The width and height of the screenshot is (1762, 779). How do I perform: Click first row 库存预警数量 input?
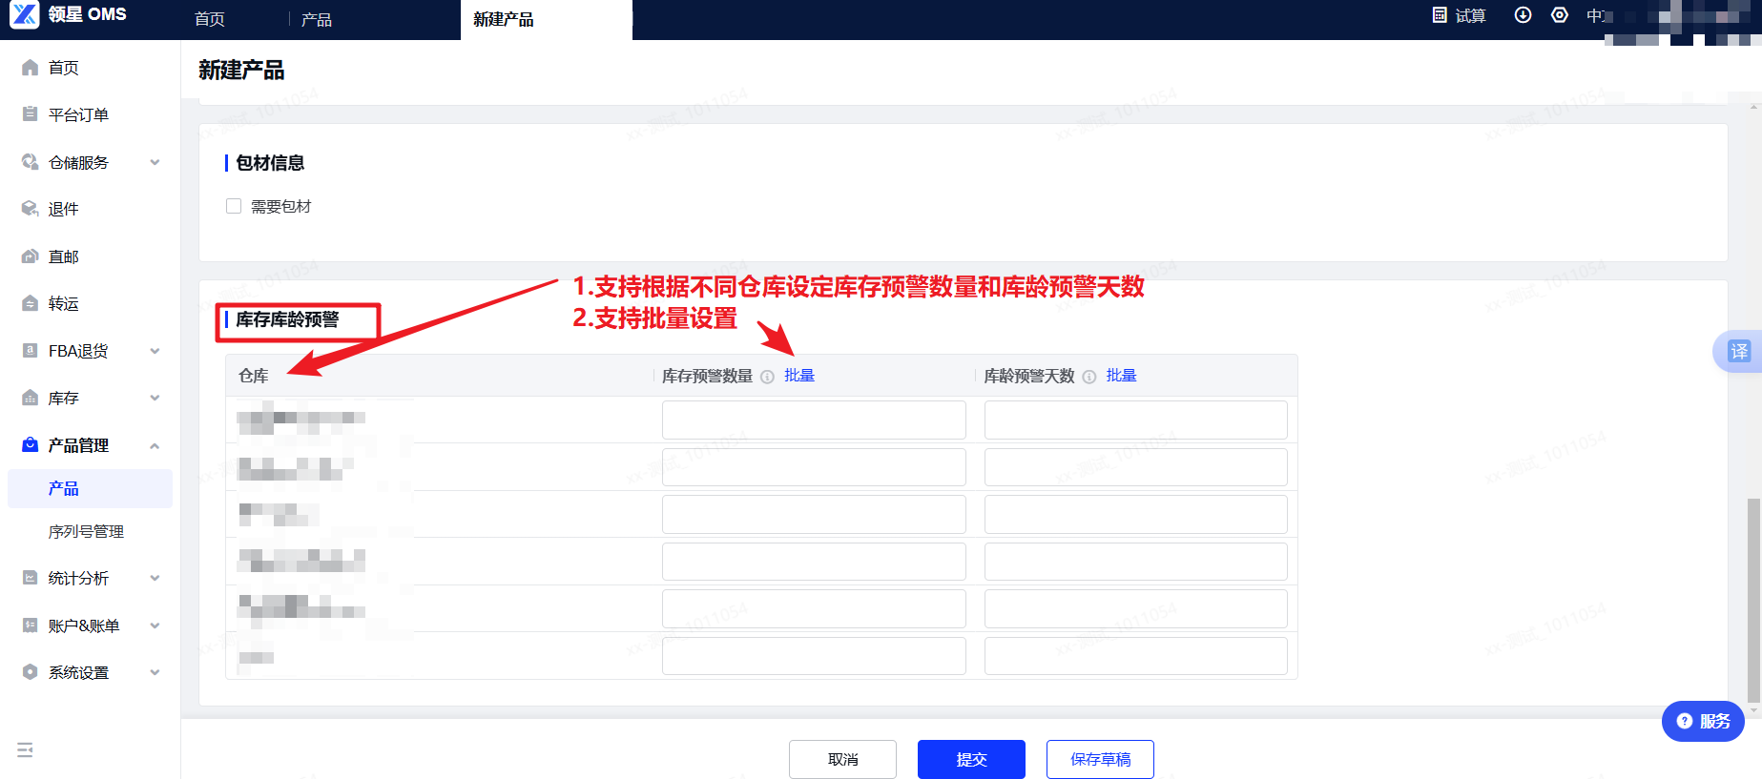coord(814,420)
